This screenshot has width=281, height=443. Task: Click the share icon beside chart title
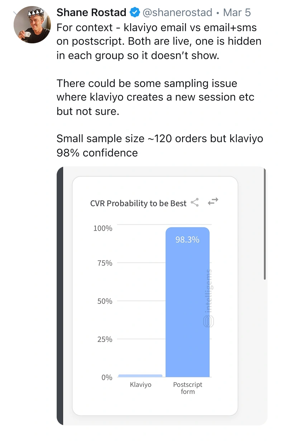coord(195,202)
